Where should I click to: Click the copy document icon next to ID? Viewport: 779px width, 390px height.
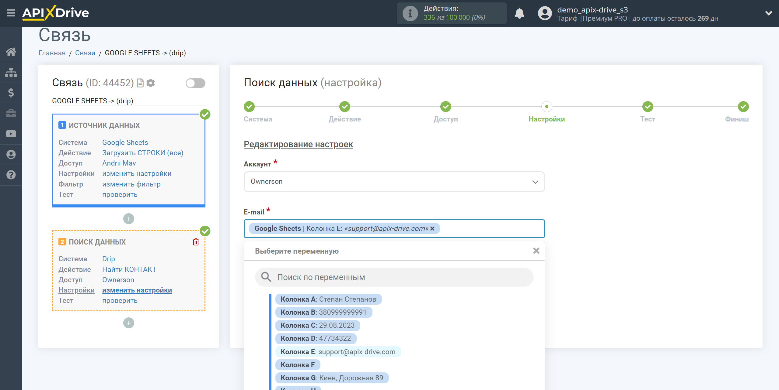(x=140, y=83)
